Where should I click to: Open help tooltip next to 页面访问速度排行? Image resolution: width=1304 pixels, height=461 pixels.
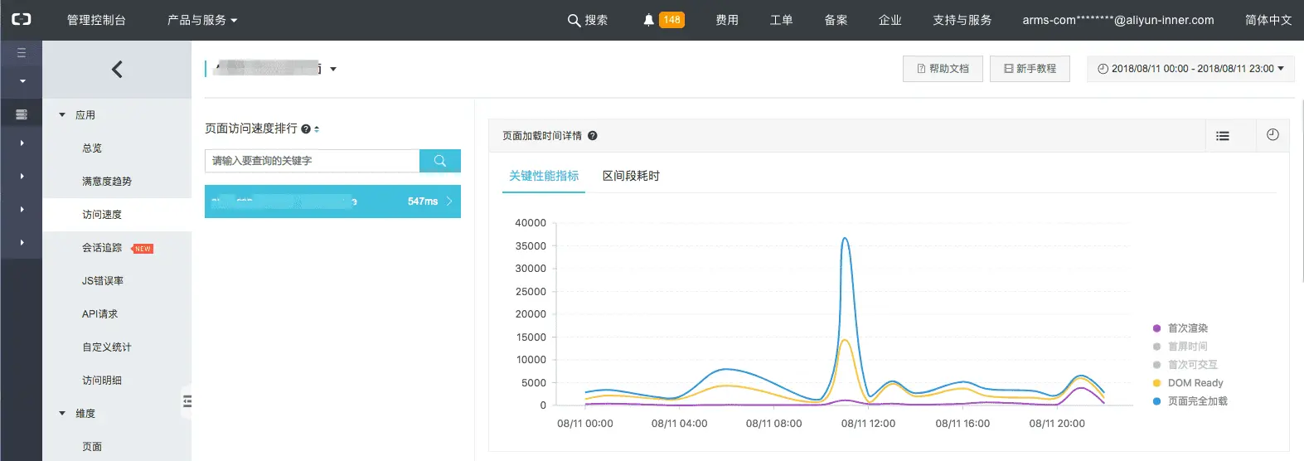(x=306, y=129)
